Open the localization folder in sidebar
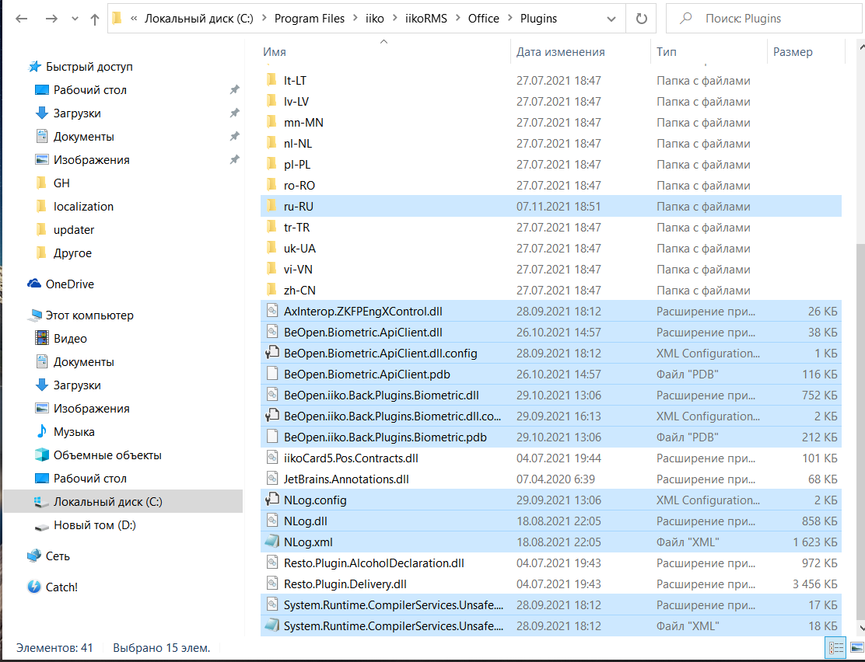The width and height of the screenshot is (865, 662). (x=83, y=206)
